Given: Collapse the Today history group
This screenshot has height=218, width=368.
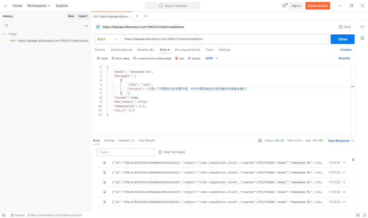Looking at the screenshot, I should point(5,34).
